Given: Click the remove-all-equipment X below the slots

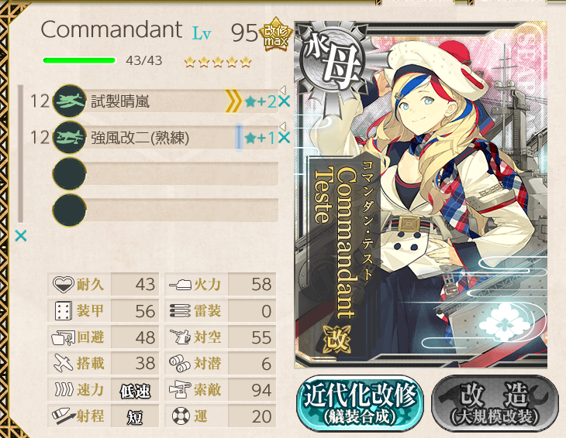Looking at the screenshot, I should pos(21,236).
